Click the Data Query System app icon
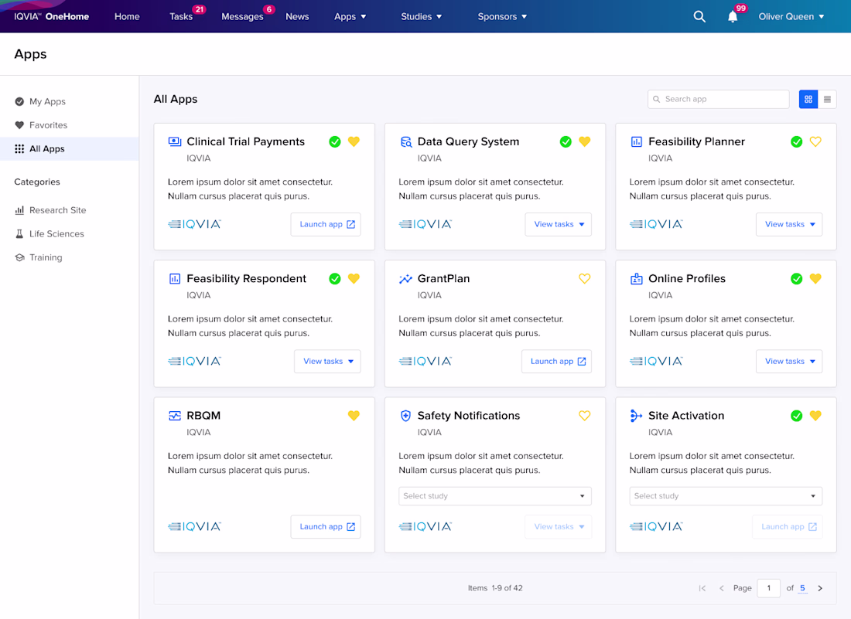 coord(405,142)
